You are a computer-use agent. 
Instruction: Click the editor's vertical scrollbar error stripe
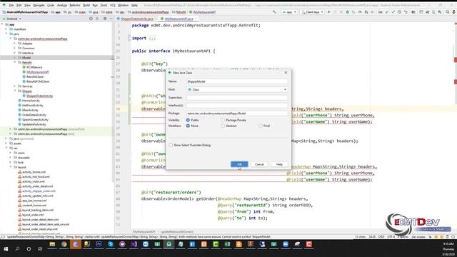(456, 126)
